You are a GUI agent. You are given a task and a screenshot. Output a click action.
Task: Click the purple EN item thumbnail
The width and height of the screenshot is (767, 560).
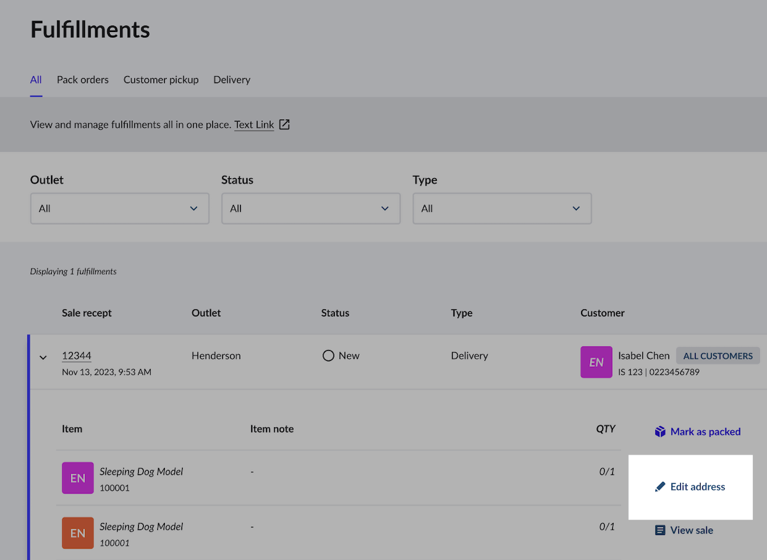tap(78, 478)
